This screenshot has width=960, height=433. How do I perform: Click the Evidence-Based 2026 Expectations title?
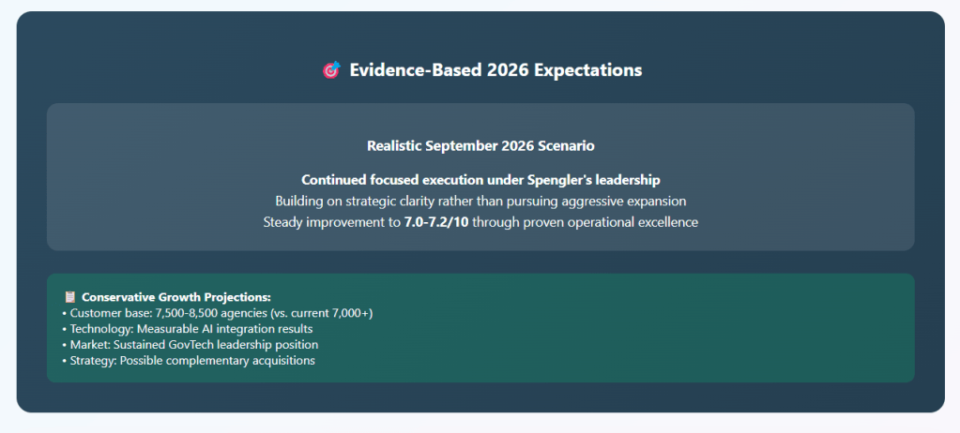(x=495, y=70)
